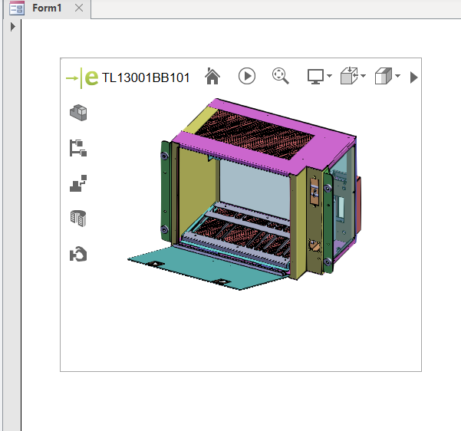461x431 pixels.
Task: Close the Form1 tab
Action: point(79,8)
